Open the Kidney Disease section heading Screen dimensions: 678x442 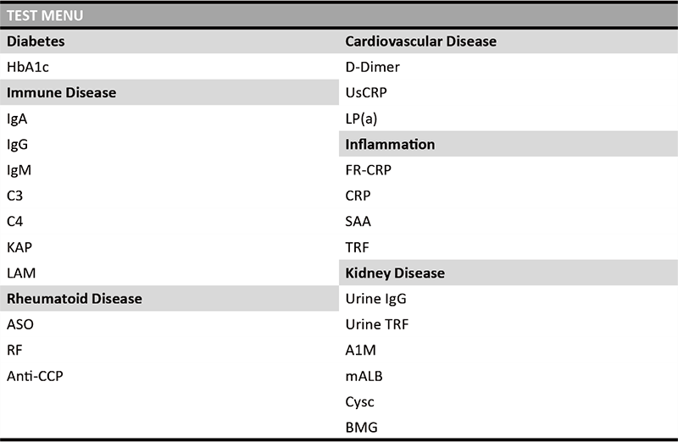tap(395, 273)
